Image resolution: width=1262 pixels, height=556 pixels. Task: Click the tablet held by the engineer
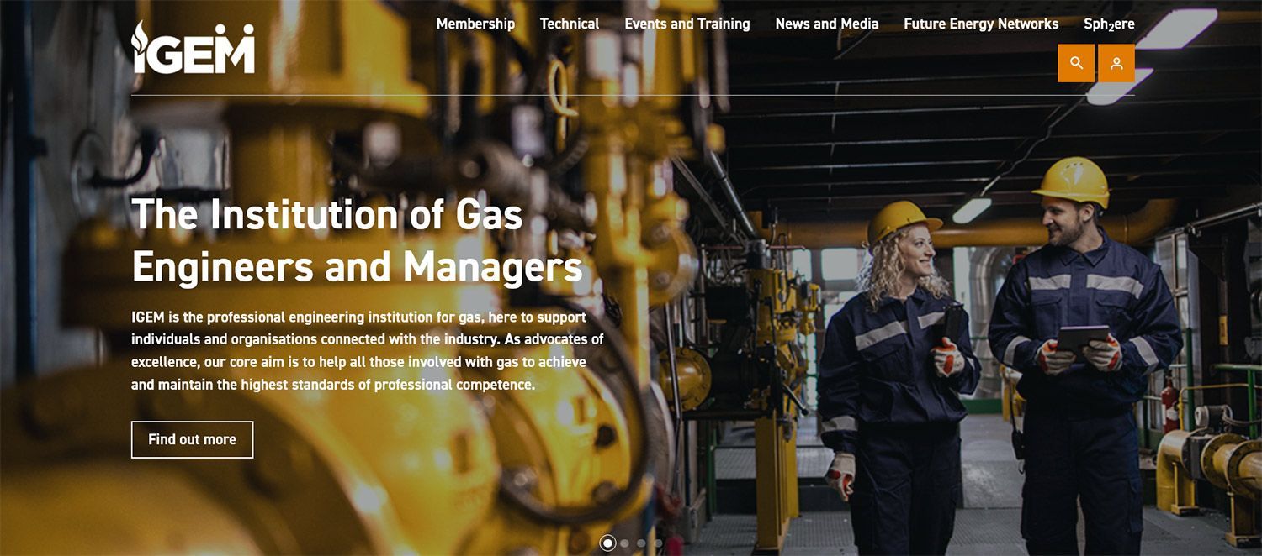1082,338
